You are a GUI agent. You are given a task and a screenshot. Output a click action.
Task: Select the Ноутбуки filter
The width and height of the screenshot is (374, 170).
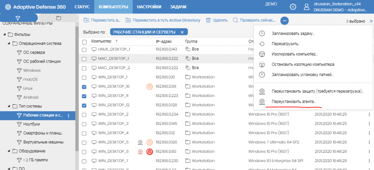point(31,124)
